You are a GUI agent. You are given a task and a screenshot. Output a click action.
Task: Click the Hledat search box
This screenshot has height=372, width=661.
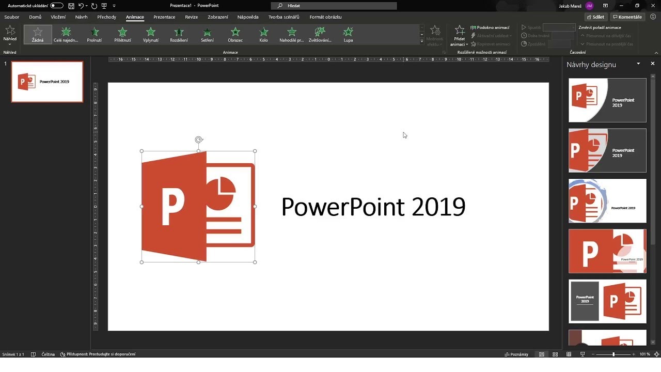click(334, 6)
